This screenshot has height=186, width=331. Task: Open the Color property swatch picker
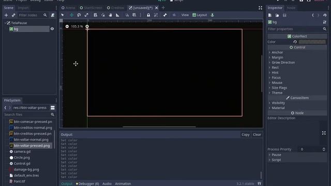click(312, 42)
